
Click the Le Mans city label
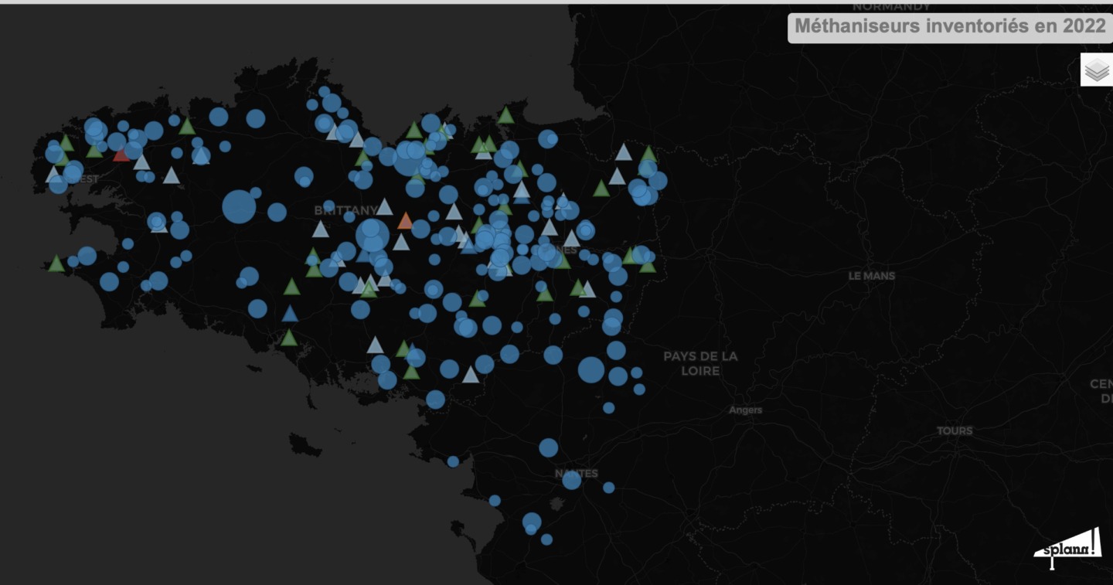click(871, 276)
